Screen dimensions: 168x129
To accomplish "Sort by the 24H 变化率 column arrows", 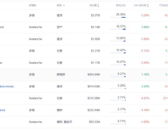I will tap(148, 5).
